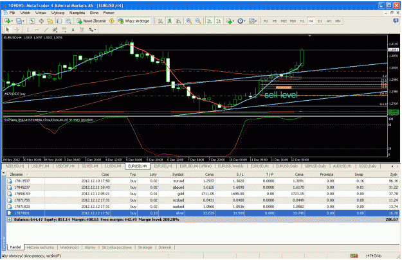Image resolution: width=402 pixels, height=260 pixels.
Task: Enable Włącz strategie auto trading
Action: (134, 21)
